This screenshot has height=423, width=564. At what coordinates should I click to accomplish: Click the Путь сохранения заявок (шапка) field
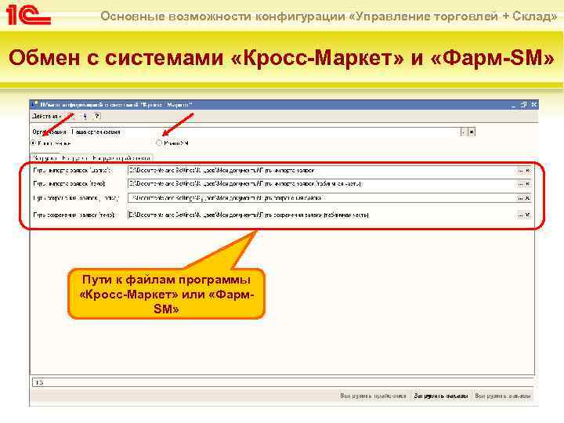click(x=322, y=198)
